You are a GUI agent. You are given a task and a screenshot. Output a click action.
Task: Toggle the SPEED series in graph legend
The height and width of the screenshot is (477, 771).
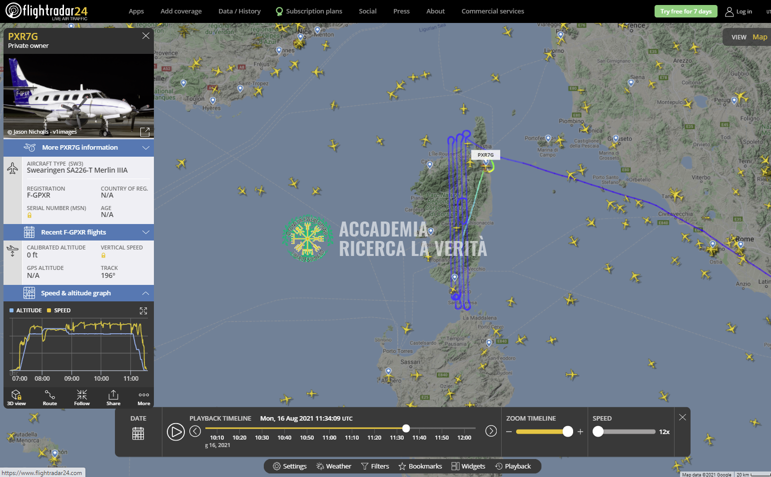[59, 310]
